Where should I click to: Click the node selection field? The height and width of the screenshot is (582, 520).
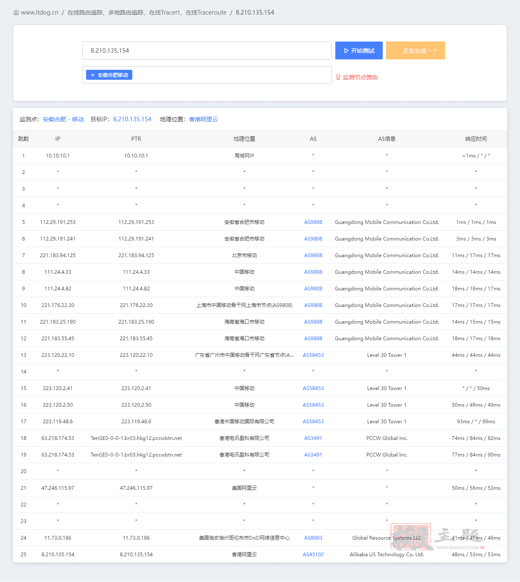point(207,75)
